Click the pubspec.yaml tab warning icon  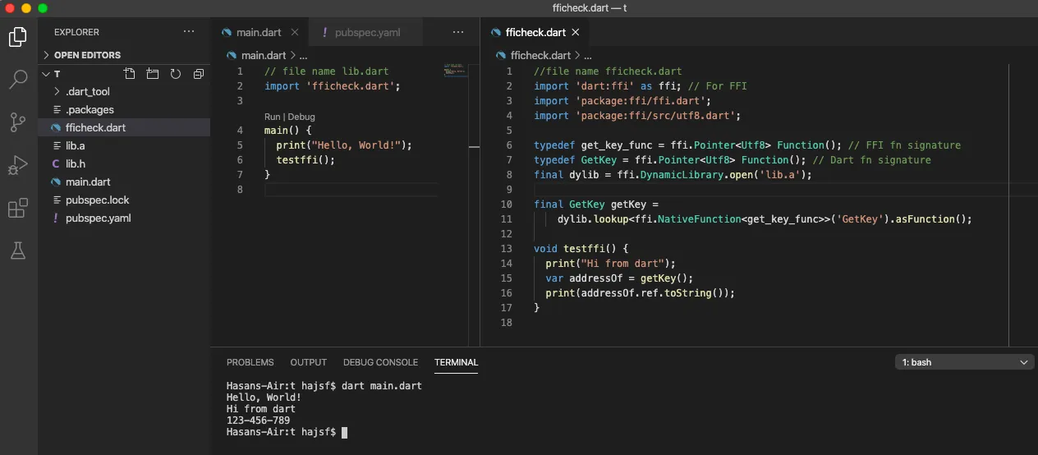[325, 33]
